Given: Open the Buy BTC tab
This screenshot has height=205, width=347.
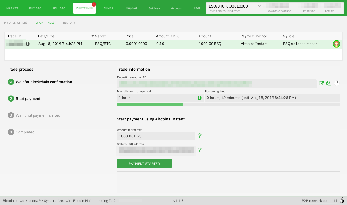Looking at the screenshot, I should (x=35, y=8).
